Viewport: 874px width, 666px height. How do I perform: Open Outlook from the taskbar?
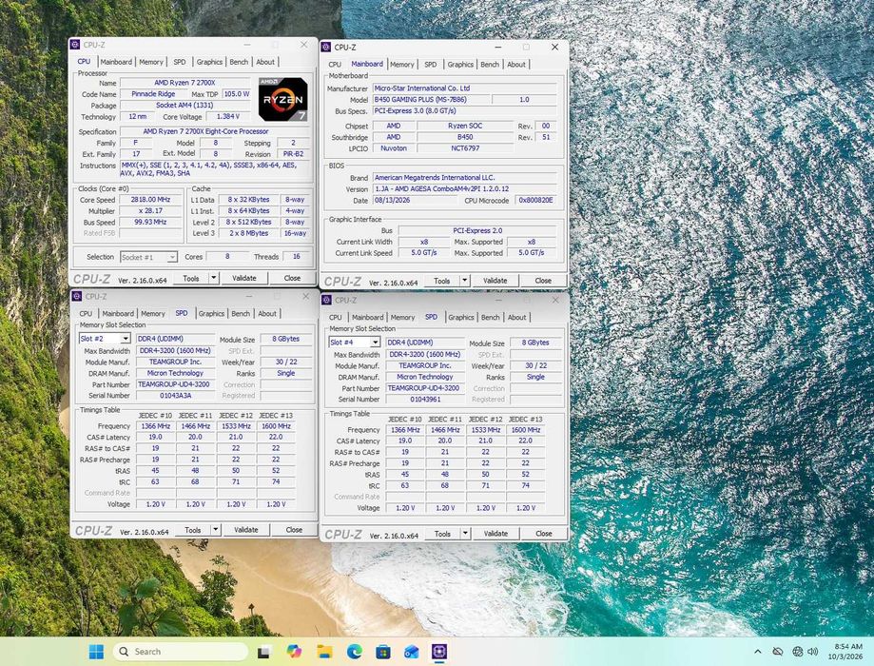412,651
